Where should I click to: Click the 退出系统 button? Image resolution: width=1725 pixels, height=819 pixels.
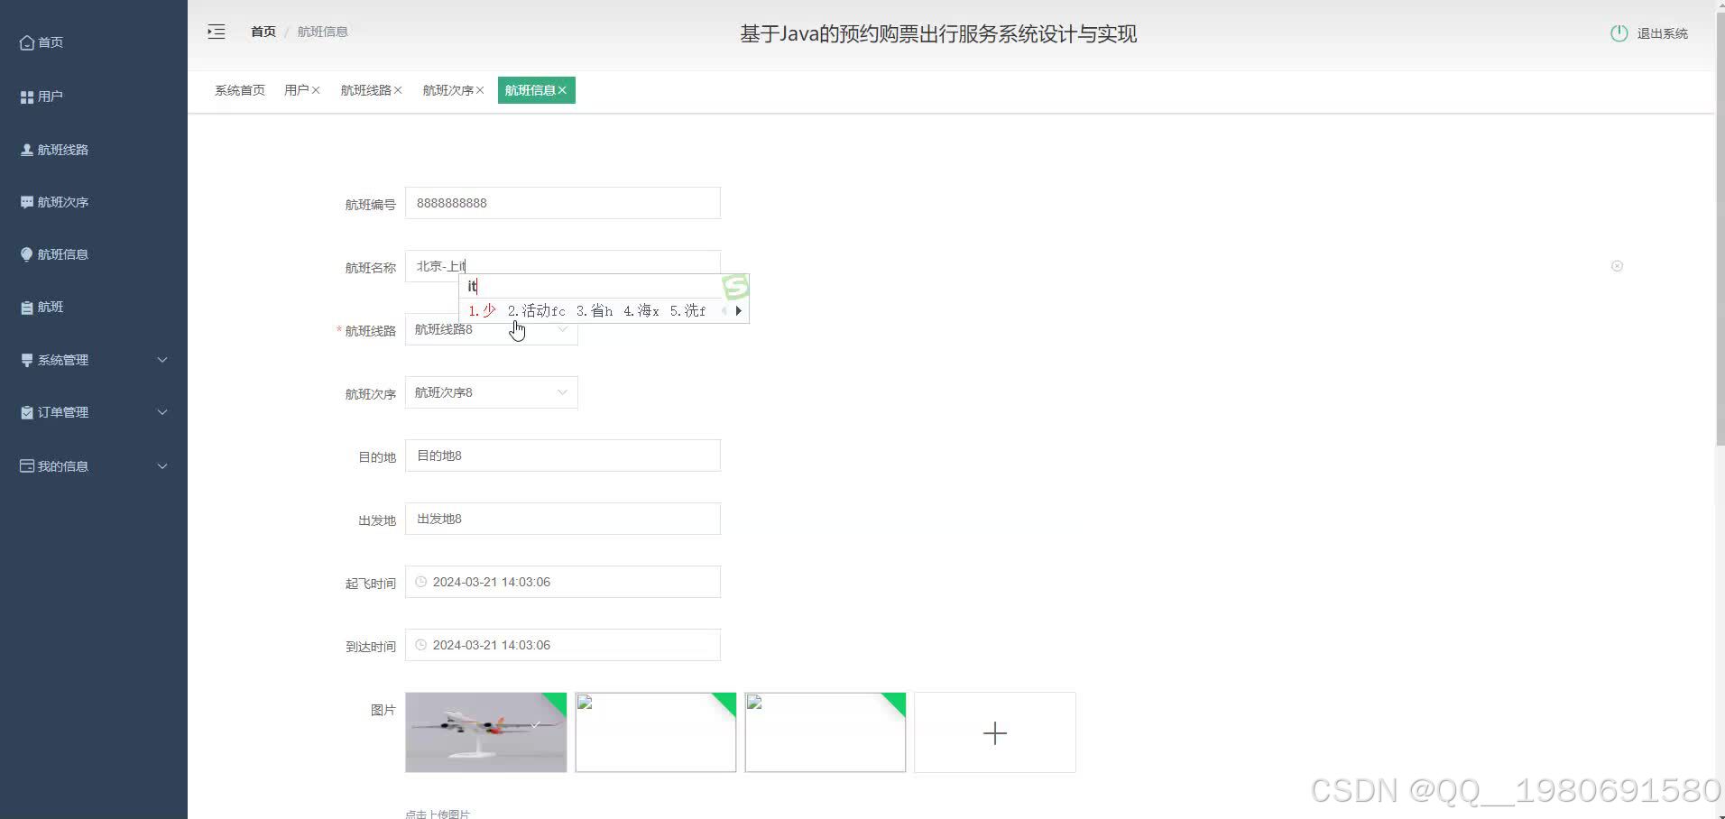pyautogui.click(x=1660, y=33)
